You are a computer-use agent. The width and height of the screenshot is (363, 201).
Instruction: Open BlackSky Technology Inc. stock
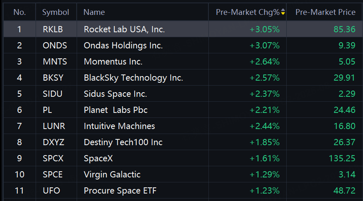coord(183,78)
